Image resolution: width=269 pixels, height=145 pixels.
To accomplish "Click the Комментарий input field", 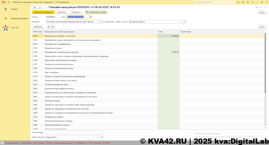I will point(75,132).
